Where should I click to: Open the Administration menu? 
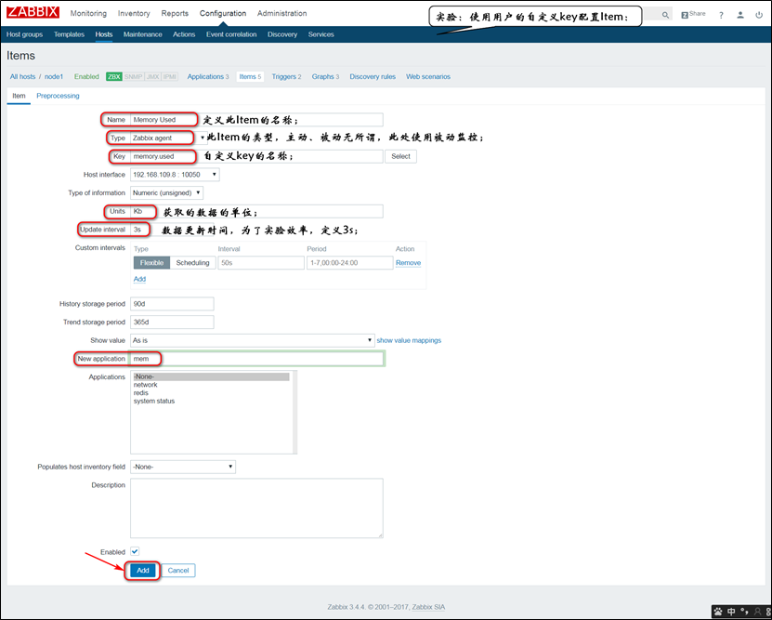(x=282, y=13)
